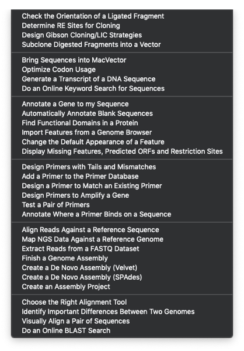Image resolution: width=244 pixels, height=351 pixels.
Task: Open Map NGS Data Against a Reference Genome
Action: 122,239
